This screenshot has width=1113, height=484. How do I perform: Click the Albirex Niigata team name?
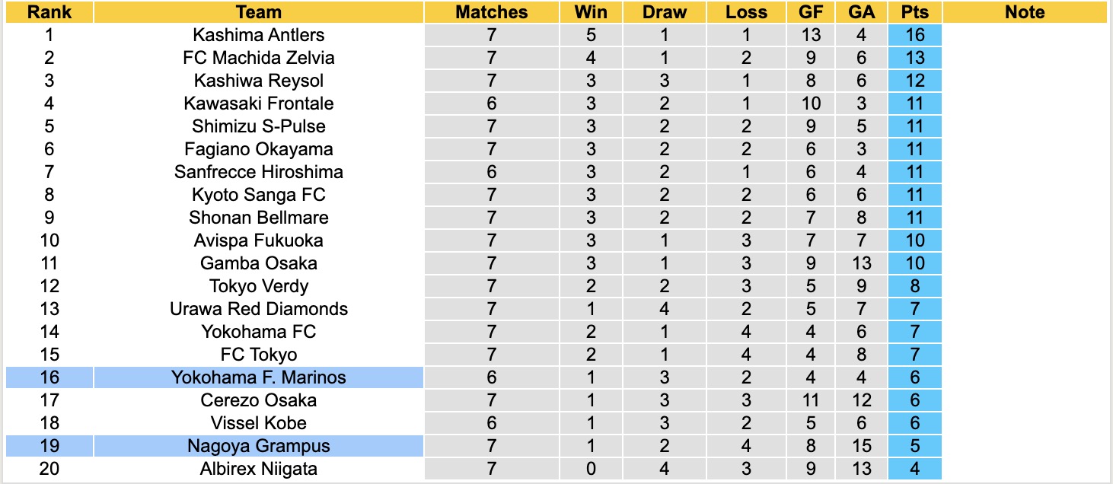tap(259, 469)
